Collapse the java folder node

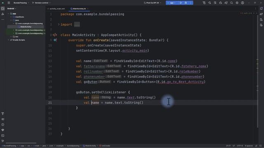(x=11, y=20)
